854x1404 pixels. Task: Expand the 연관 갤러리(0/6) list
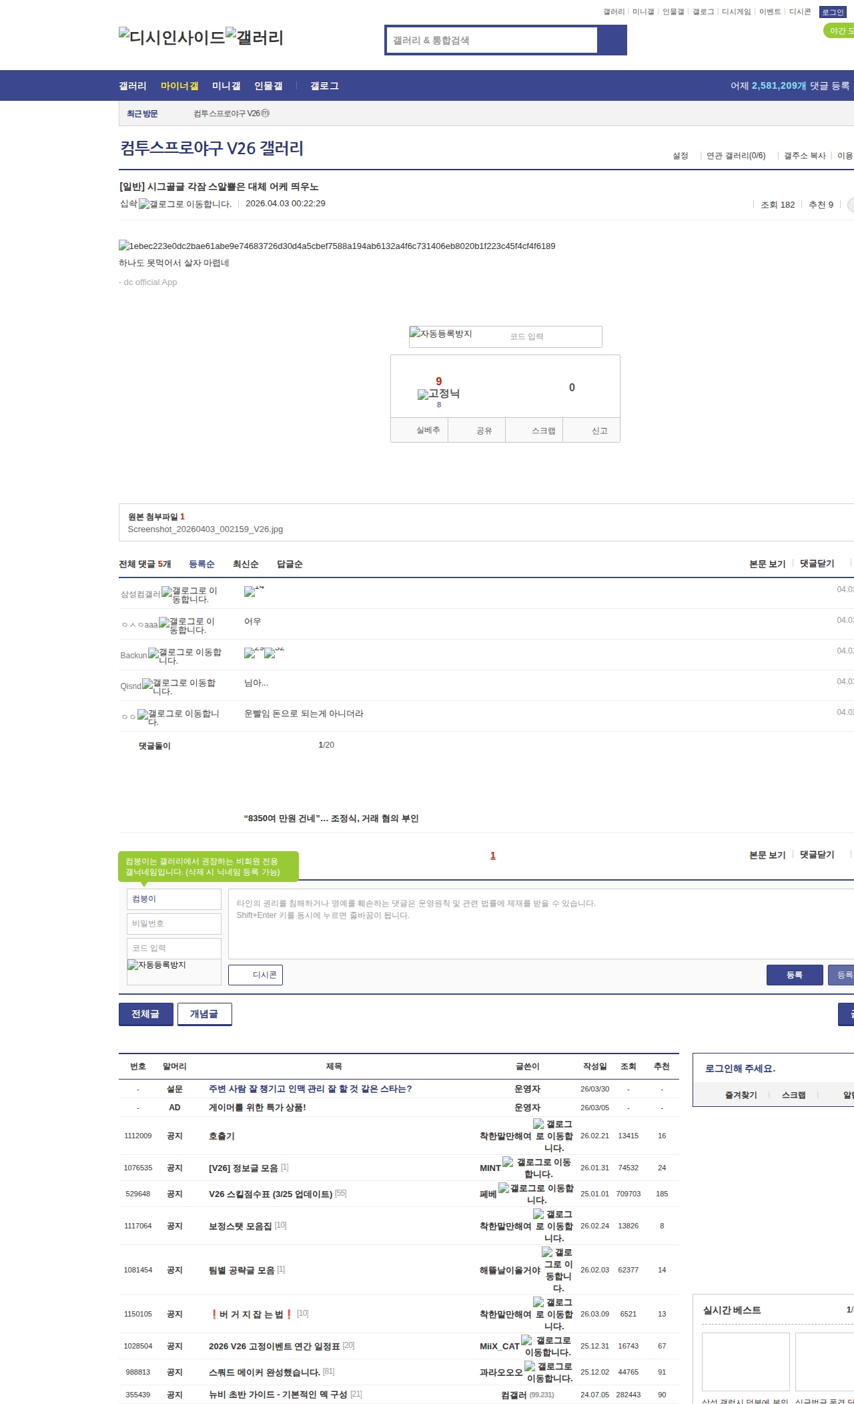(x=735, y=156)
